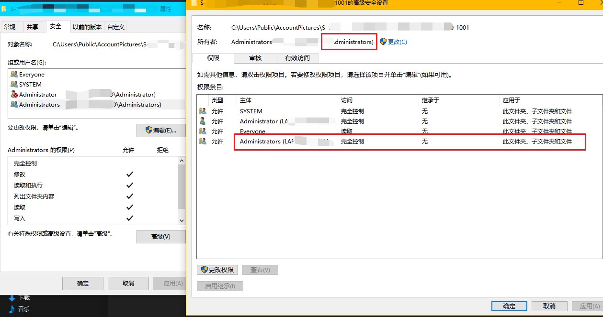Click the 继承于 column header
This screenshot has width=603, height=317.
coord(459,100)
